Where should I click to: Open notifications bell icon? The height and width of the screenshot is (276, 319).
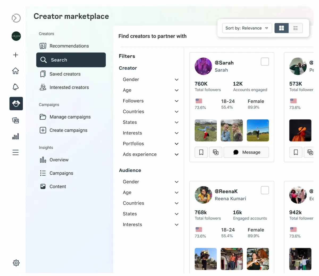pos(16,87)
